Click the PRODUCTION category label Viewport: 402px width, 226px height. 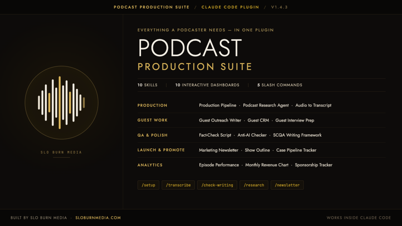click(x=152, y=105)
